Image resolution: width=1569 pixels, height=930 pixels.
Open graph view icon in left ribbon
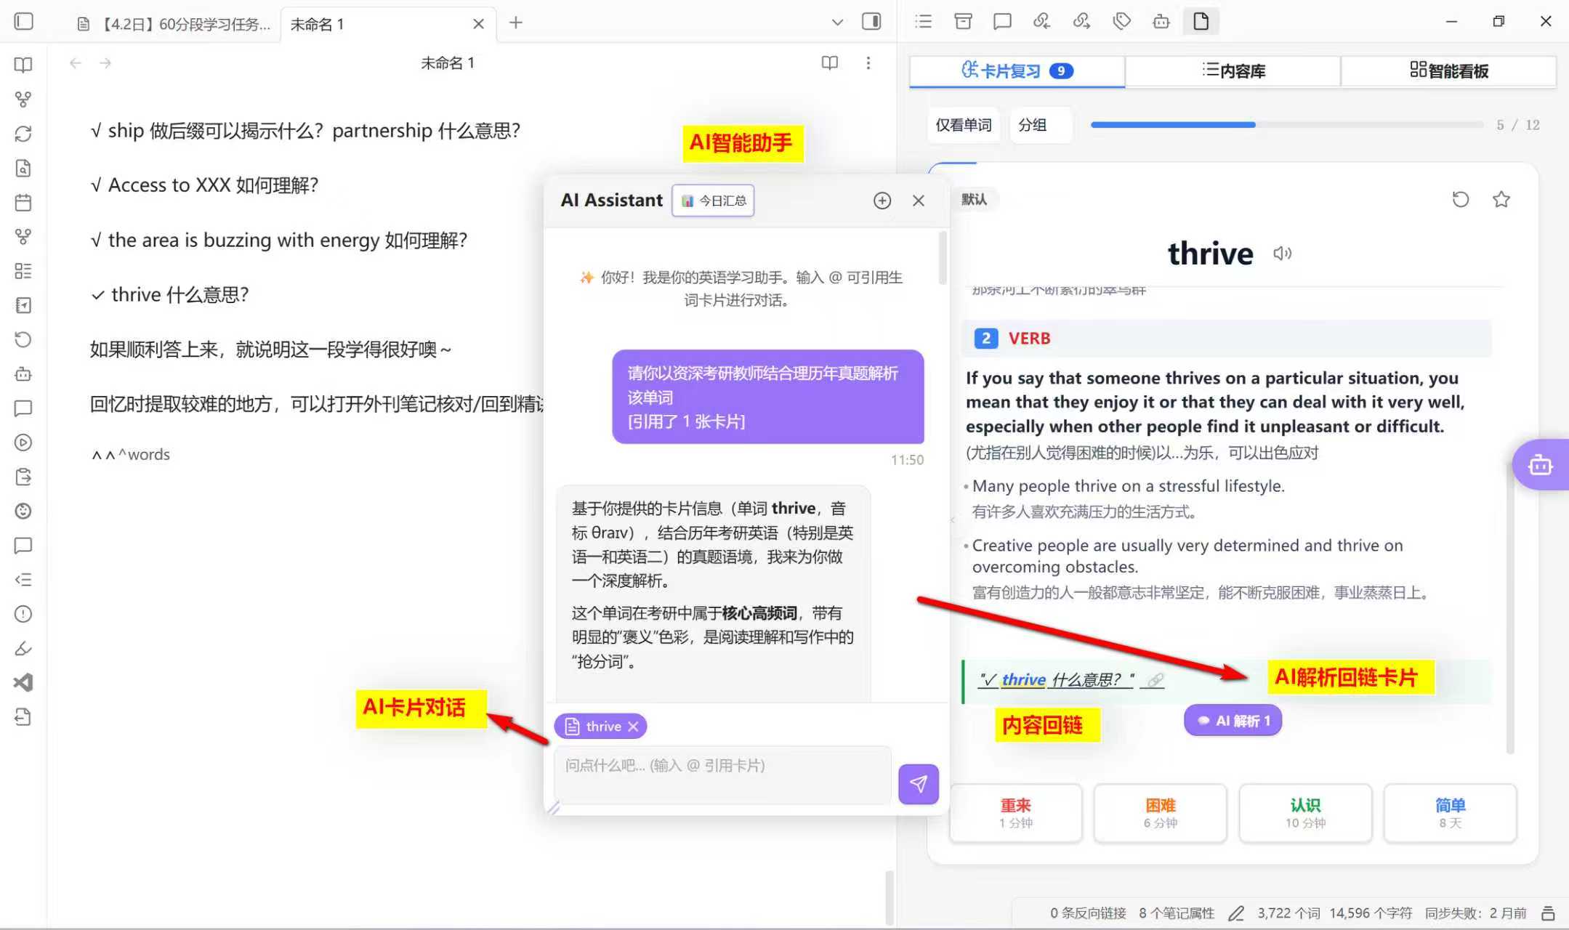coord(23,100)
